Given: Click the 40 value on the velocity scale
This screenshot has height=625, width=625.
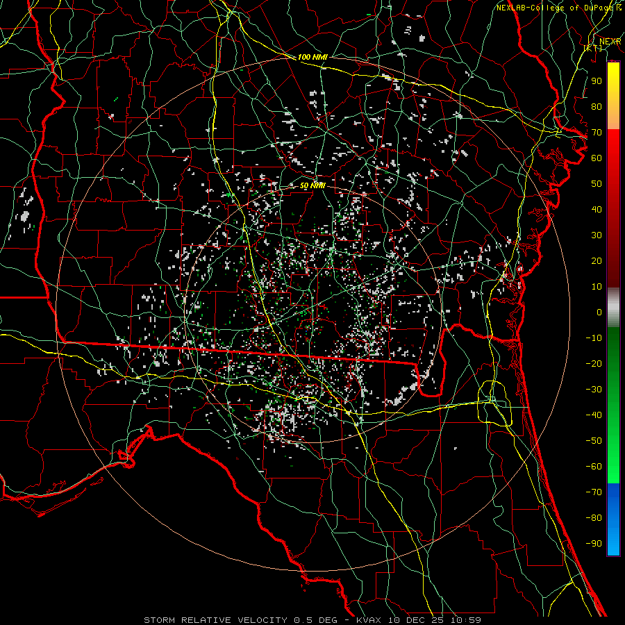Looking at the screenshot, I should click(x=597, y=209).
